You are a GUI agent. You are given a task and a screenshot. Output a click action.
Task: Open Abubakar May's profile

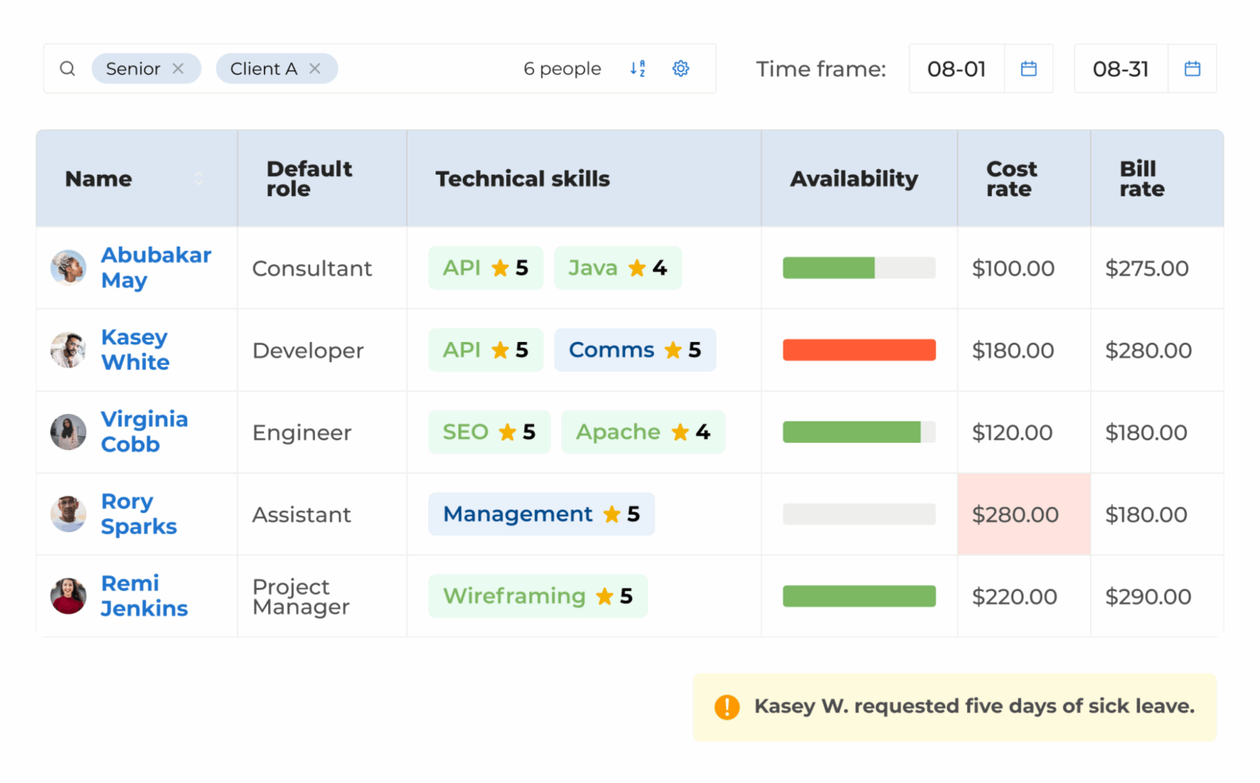(x=156, y=268)
